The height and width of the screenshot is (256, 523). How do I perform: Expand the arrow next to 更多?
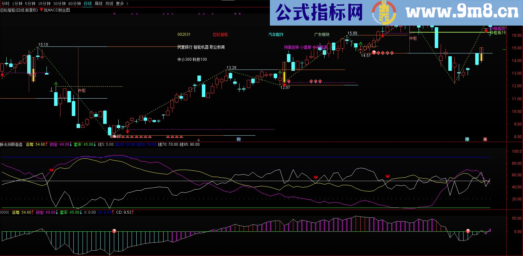point(127,3)
